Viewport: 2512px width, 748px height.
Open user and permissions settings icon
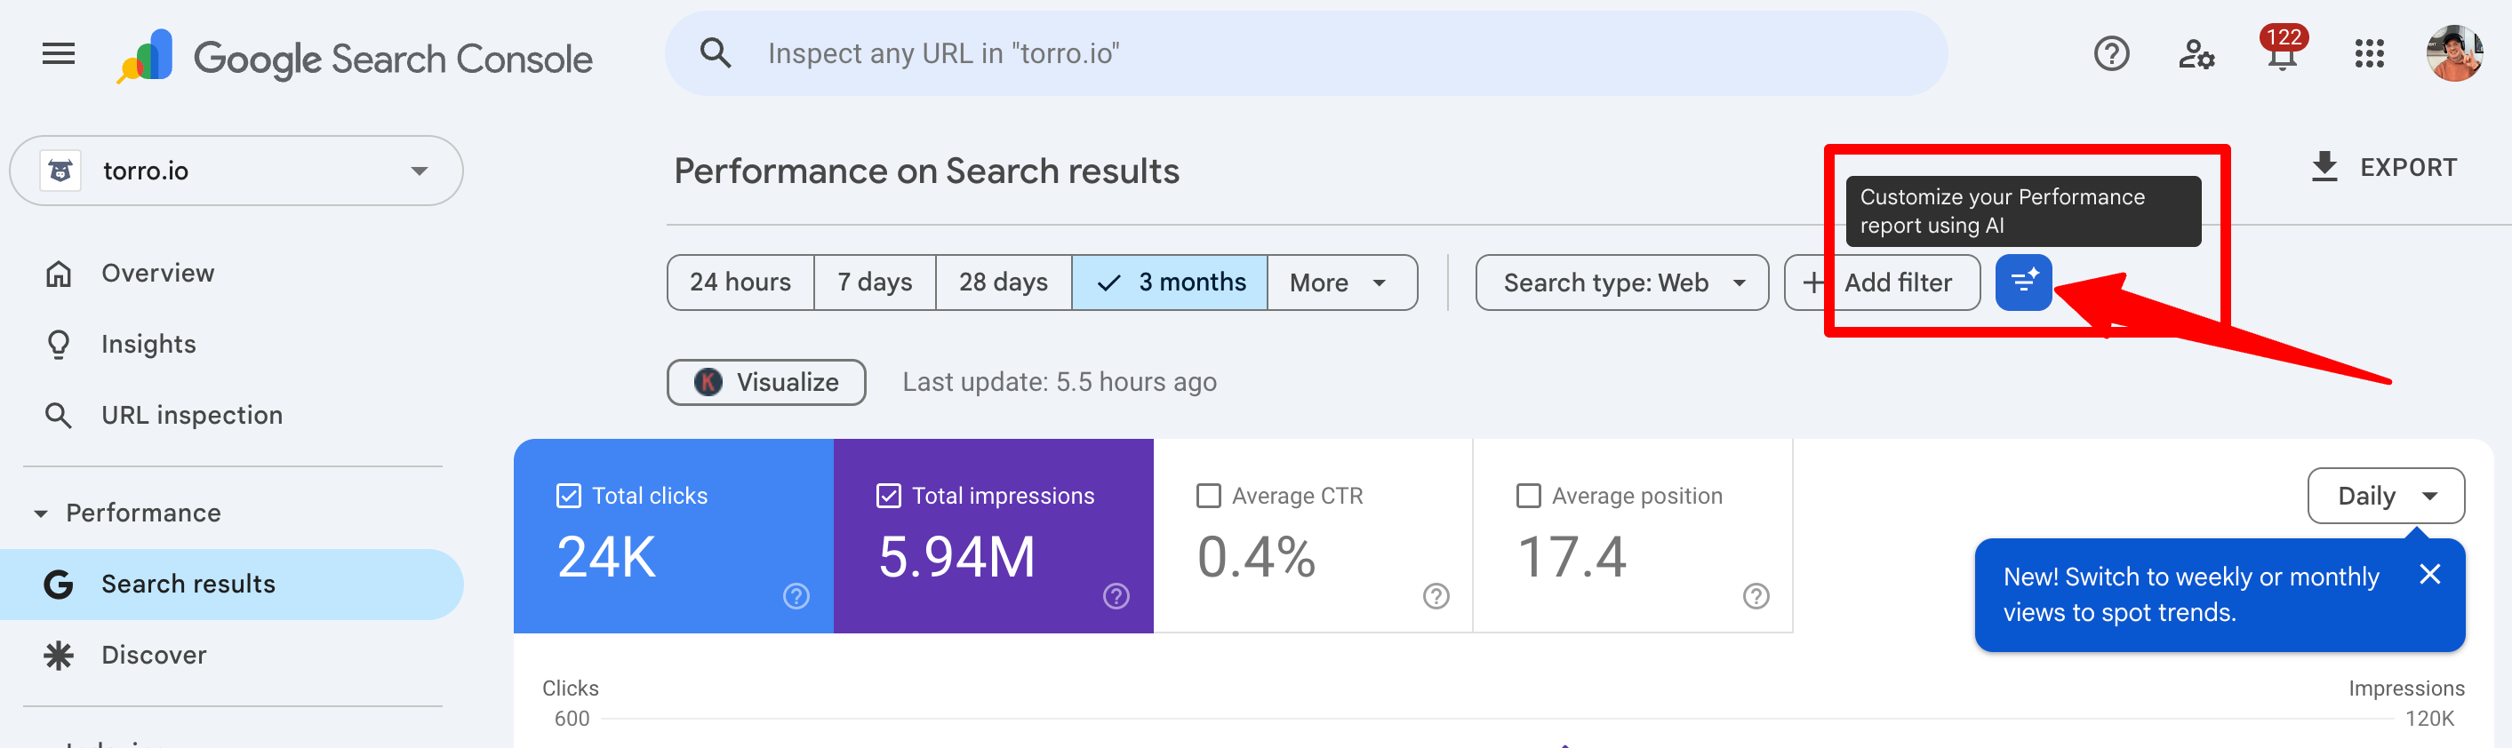tap(2196, 53)
